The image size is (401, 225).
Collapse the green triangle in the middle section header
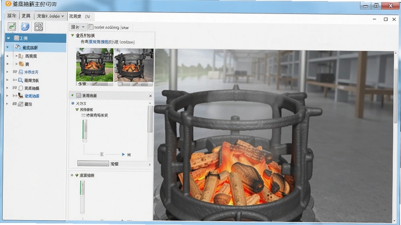click(x=72, y=95)
